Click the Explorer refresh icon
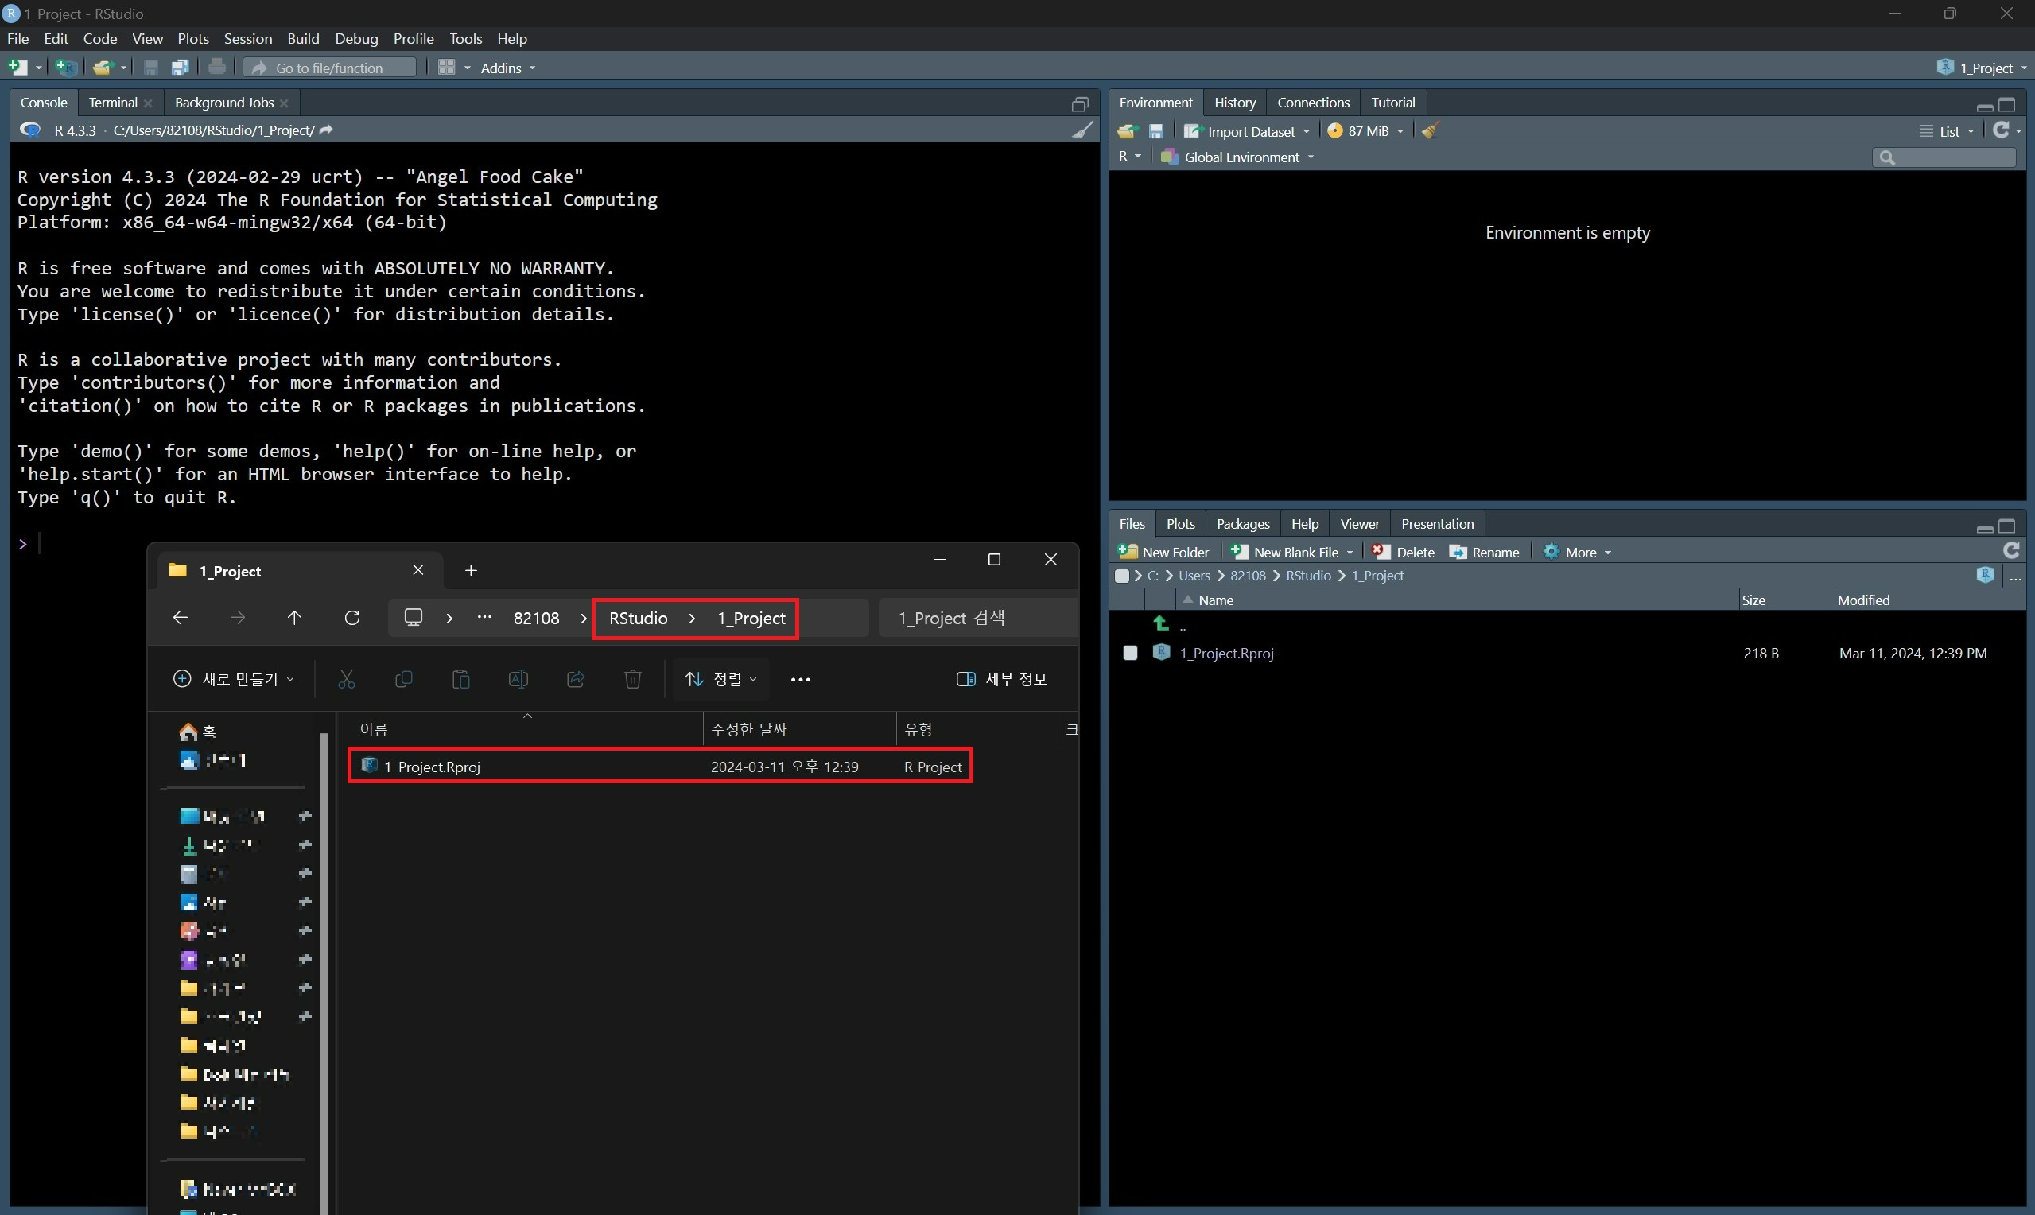The height and width of the screenshot is (1215, 2035). tap(352, 618)
